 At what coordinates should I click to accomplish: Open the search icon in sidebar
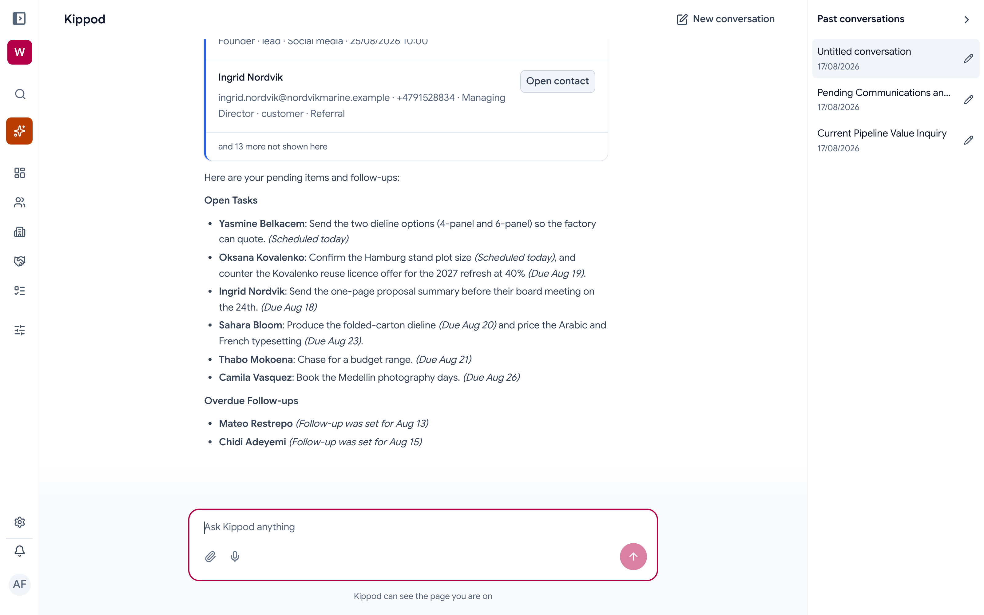(20, 94)
